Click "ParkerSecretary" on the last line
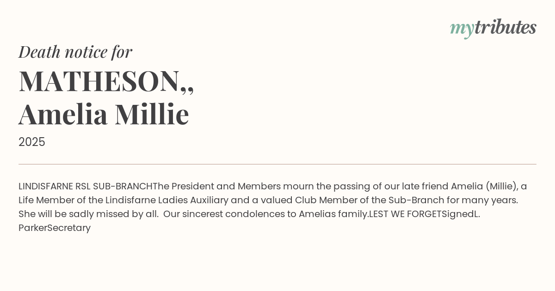Viewport: 555px width, 291px height. [x=55, y=228]
